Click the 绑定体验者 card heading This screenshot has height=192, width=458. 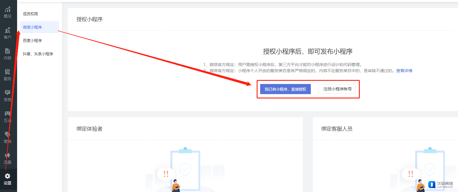click(x=90, y=129)
